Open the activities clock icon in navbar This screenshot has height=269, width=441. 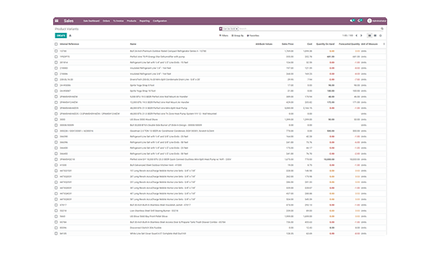tap(360, 21)
